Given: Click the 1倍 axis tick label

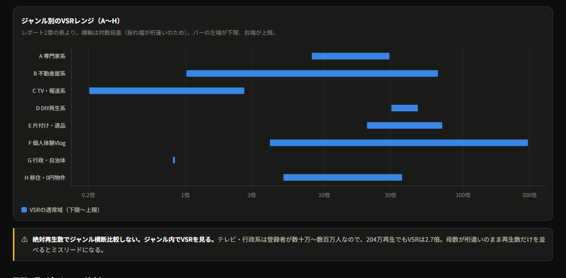Looking at the screenshot, I should (186, 195).
